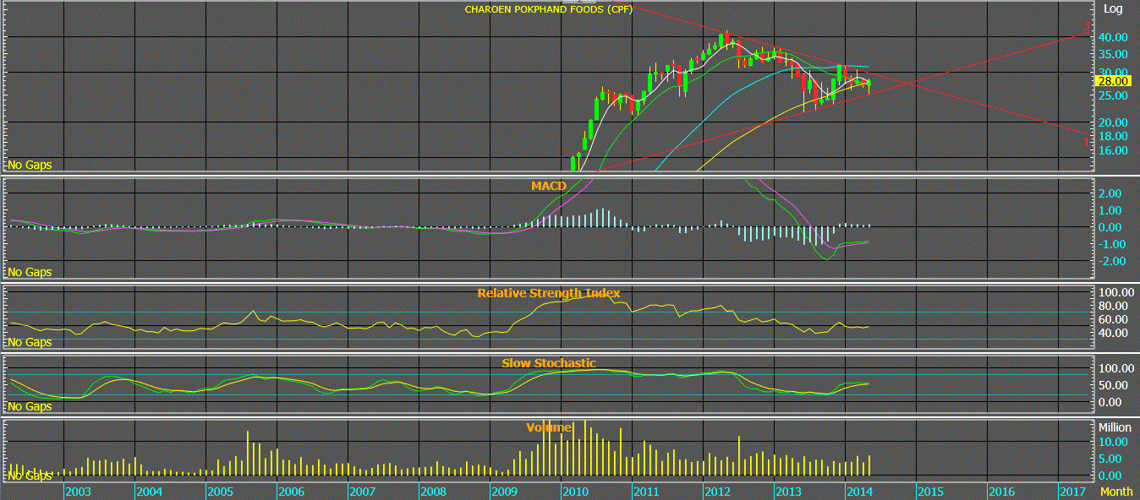Click the 2005 year marker
The height and width of the screenshot is (500, 1140).
click(220, 492)
